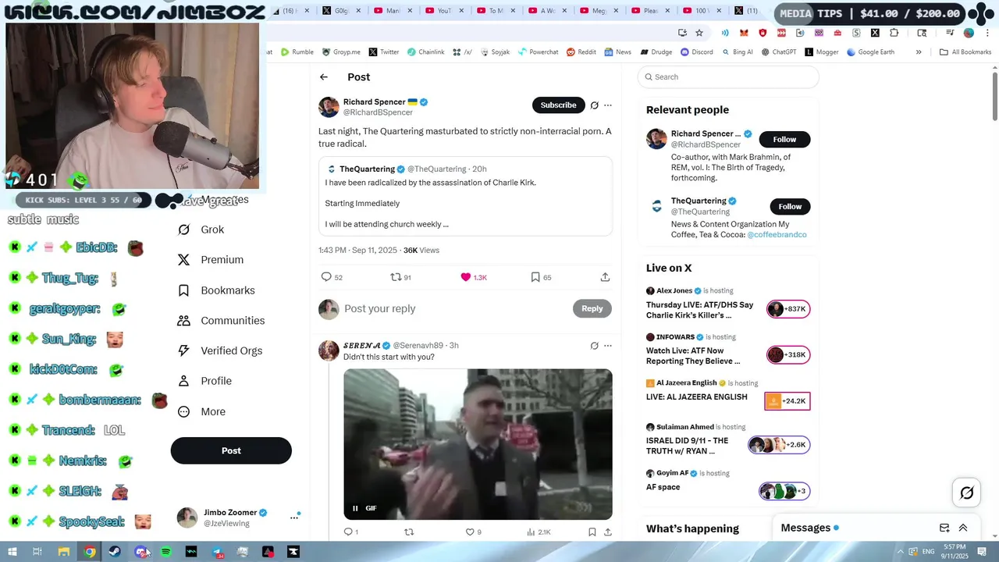Subscribe to Richard Spencer
The width and height of the screenshot is (999, 562).
coord(558,105)
